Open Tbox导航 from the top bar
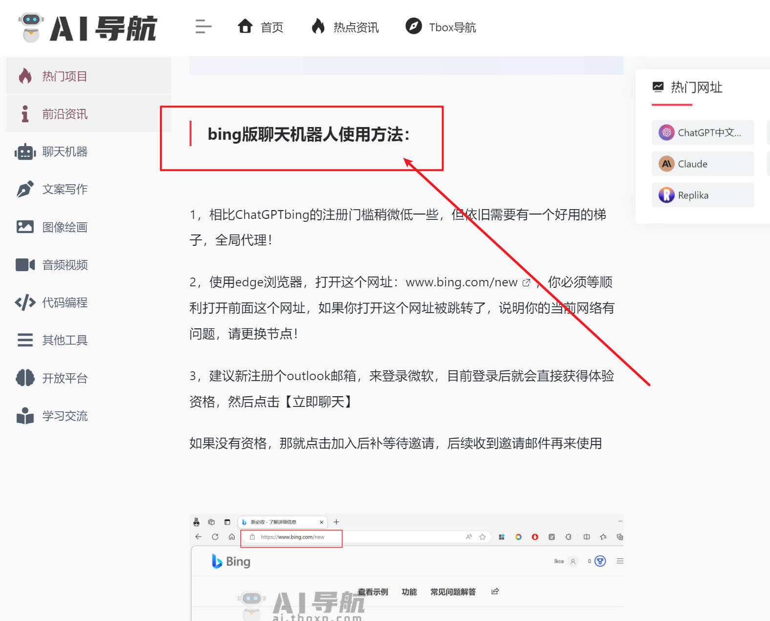This screenshot has width=770, height=621. [441, 27]
